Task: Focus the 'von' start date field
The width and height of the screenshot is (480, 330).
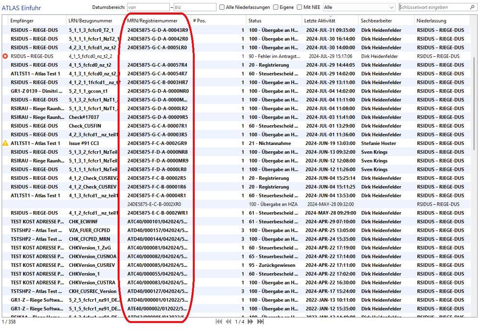Action: coord(148,7)
